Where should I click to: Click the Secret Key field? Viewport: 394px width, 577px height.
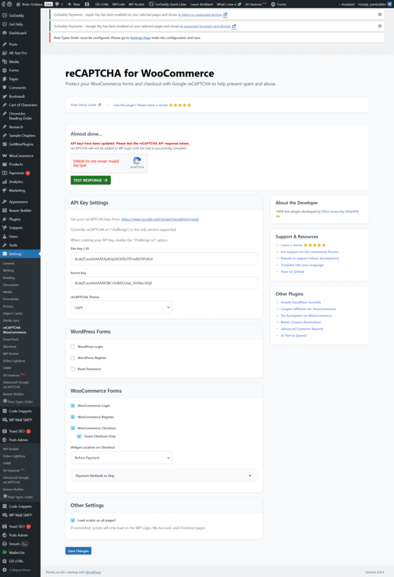click(x=164, y=283)
